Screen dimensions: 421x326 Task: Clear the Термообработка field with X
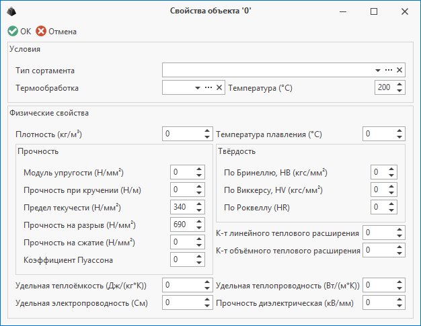tap(219, 87)
